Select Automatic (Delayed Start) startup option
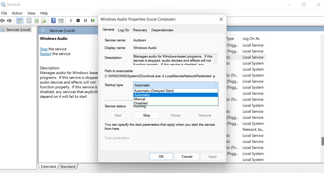The image size is (324, 173). coord(154,91)
